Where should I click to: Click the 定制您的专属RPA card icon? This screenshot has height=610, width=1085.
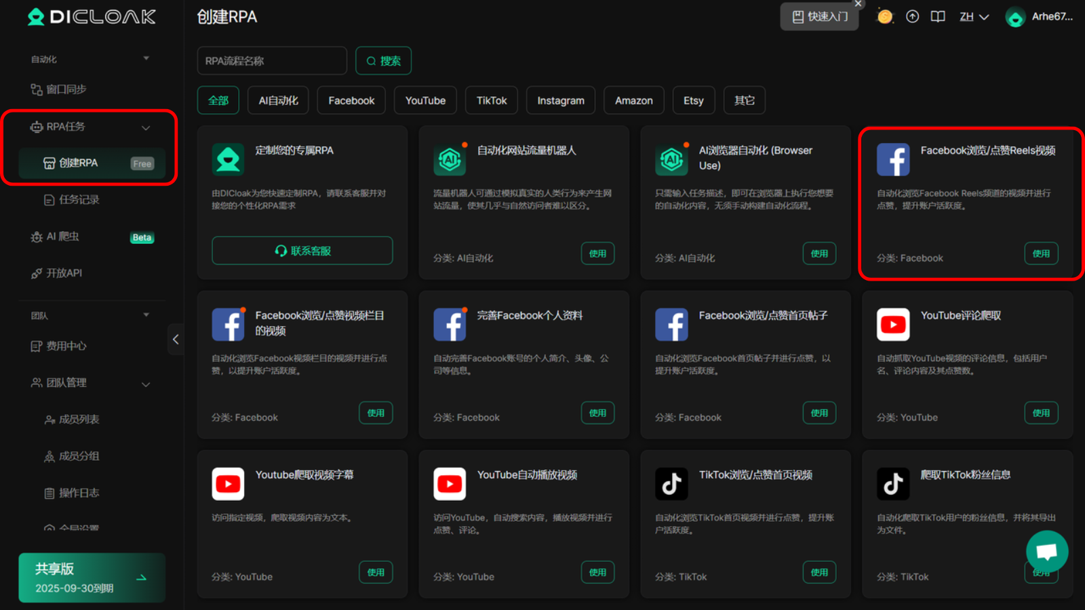pyautogui.click(x=229, y=160)
